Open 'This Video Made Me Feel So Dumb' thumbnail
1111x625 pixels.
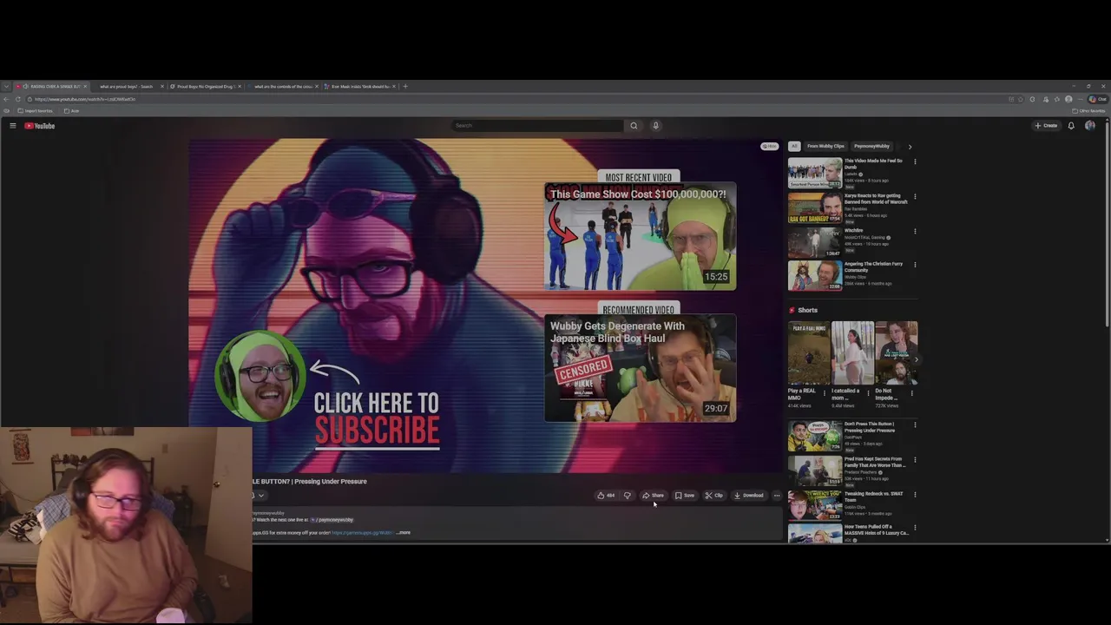[815, 173]
